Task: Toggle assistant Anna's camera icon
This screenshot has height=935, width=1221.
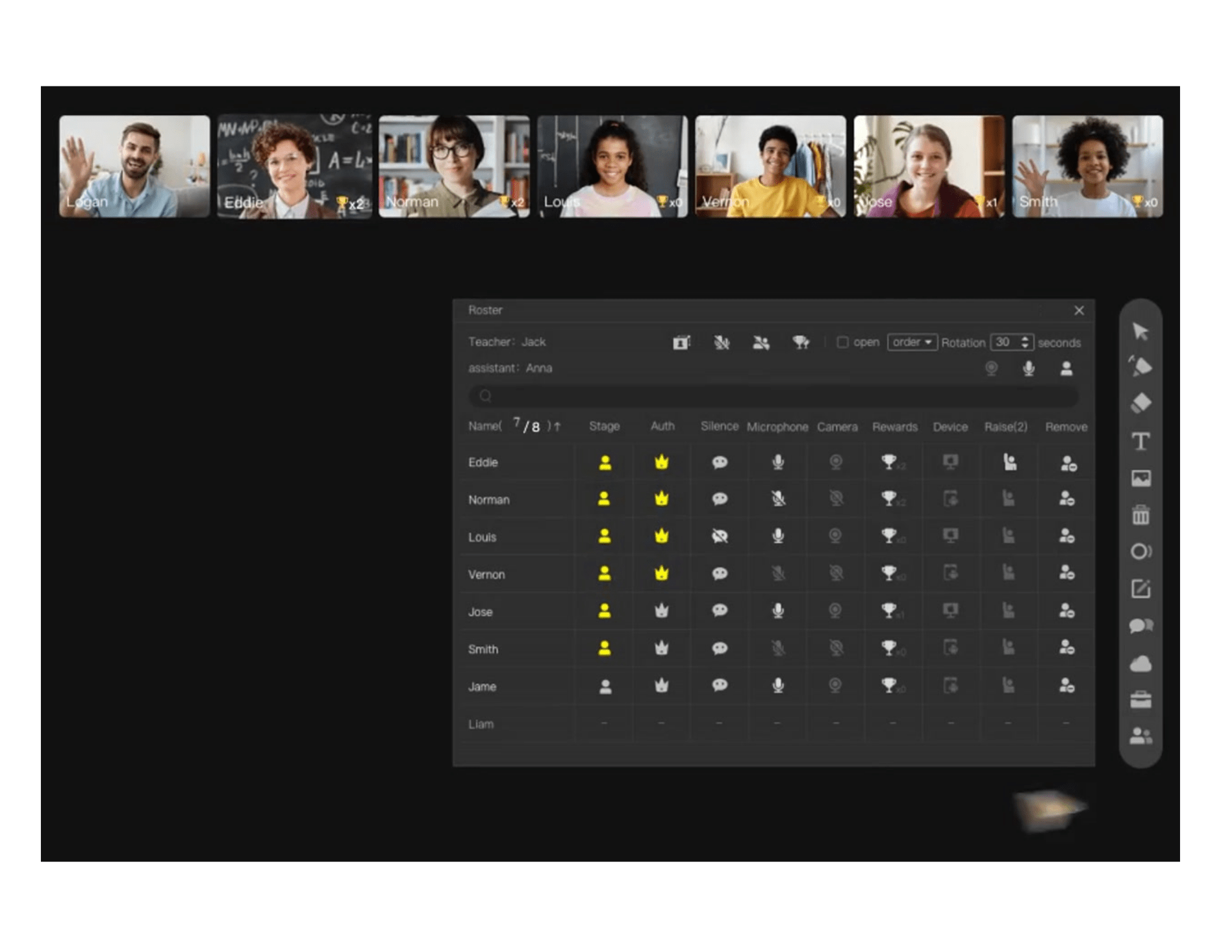Action: [x=991, y=369]
